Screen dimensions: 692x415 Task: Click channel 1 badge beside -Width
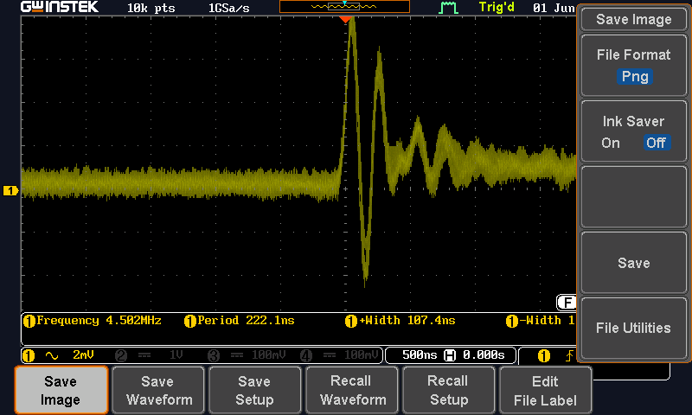tap(512, 321)
